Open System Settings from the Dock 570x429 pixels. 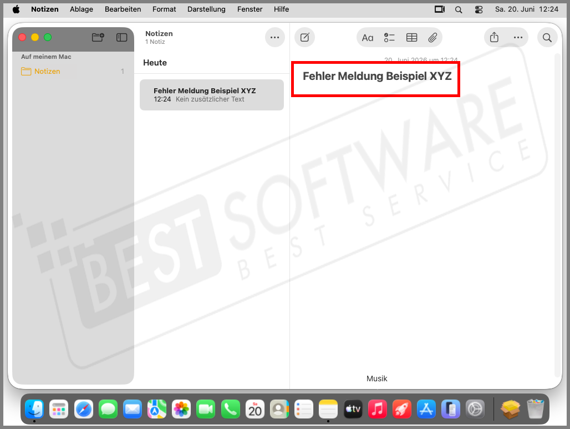pyautogui.click(x=475, y=409)
